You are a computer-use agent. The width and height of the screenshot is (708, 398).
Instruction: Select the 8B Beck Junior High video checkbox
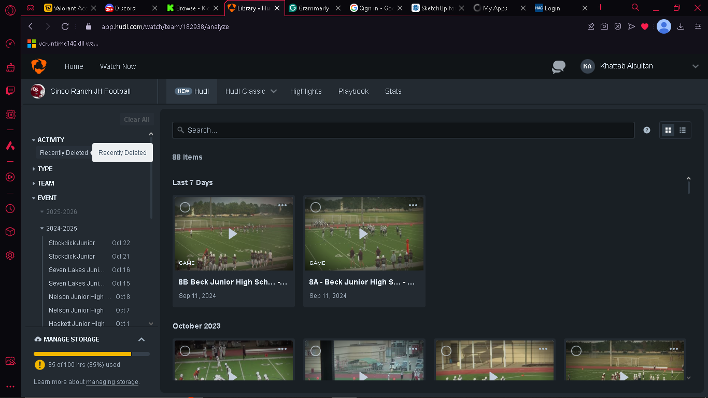pyautogui.click(x=185, y=207)
